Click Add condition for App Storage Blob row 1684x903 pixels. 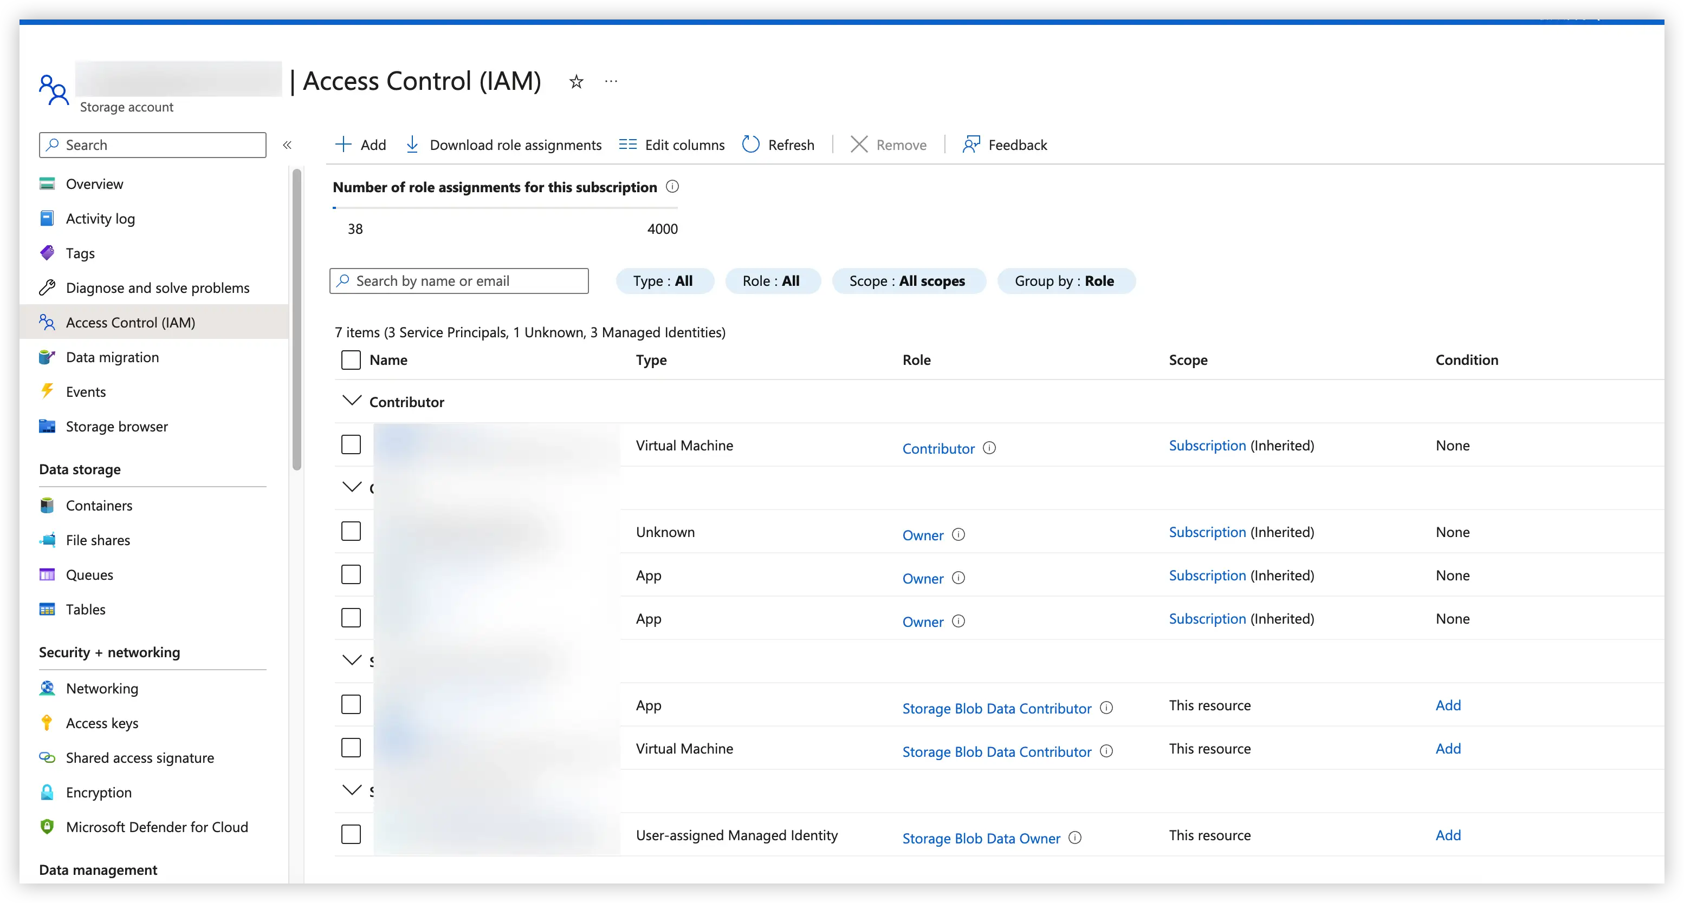pyautogui.click(x=1448, y=706)
